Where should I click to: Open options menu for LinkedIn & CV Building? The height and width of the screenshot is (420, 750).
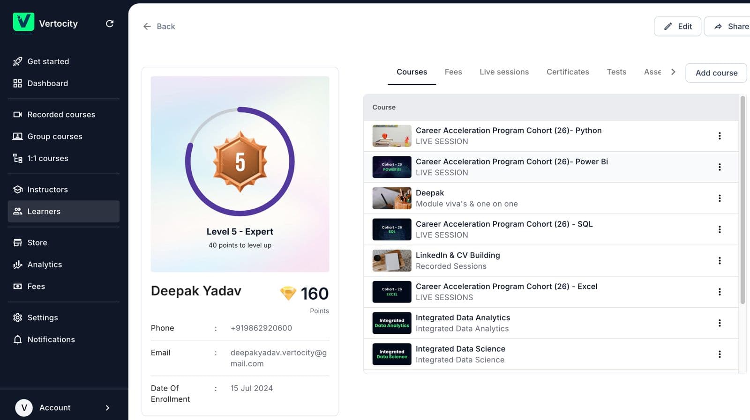[720, 261]
